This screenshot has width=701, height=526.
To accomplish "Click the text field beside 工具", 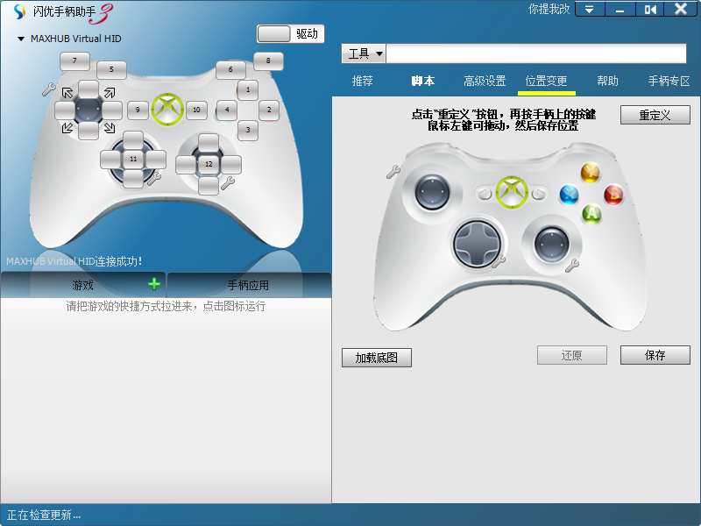I will coord(536,53).
